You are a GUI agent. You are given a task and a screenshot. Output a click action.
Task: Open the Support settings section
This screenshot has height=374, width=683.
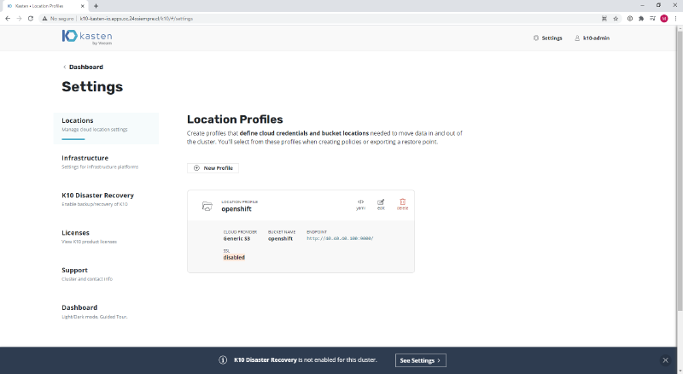pyautogui.click(x=87, y=274)
